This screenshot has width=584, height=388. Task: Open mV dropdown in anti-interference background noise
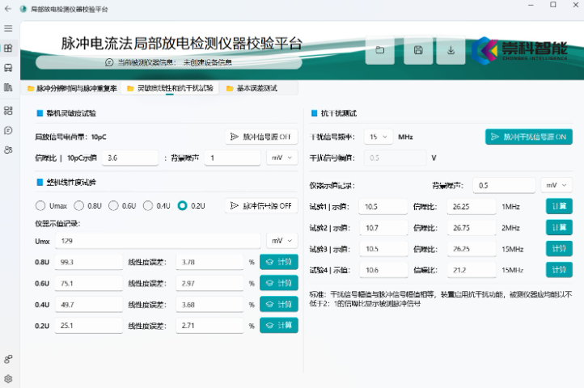pos(556,185)
